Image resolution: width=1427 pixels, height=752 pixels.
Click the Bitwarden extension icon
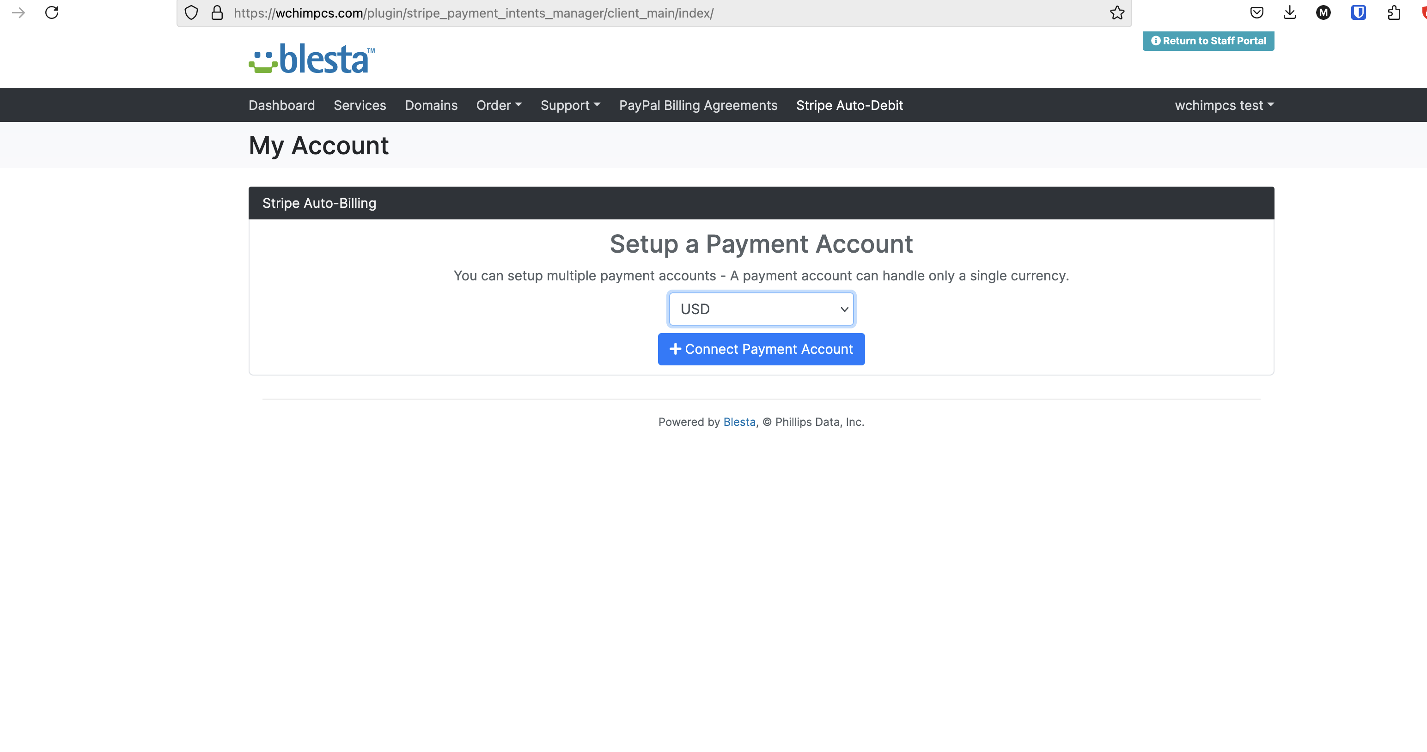[x=1358, y=13]
